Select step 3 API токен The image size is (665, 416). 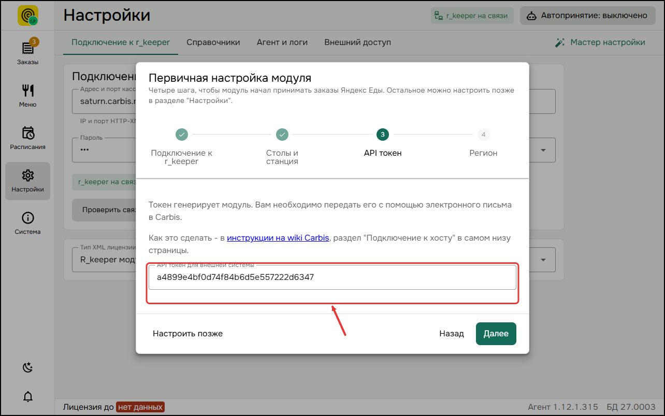point(383,142)
